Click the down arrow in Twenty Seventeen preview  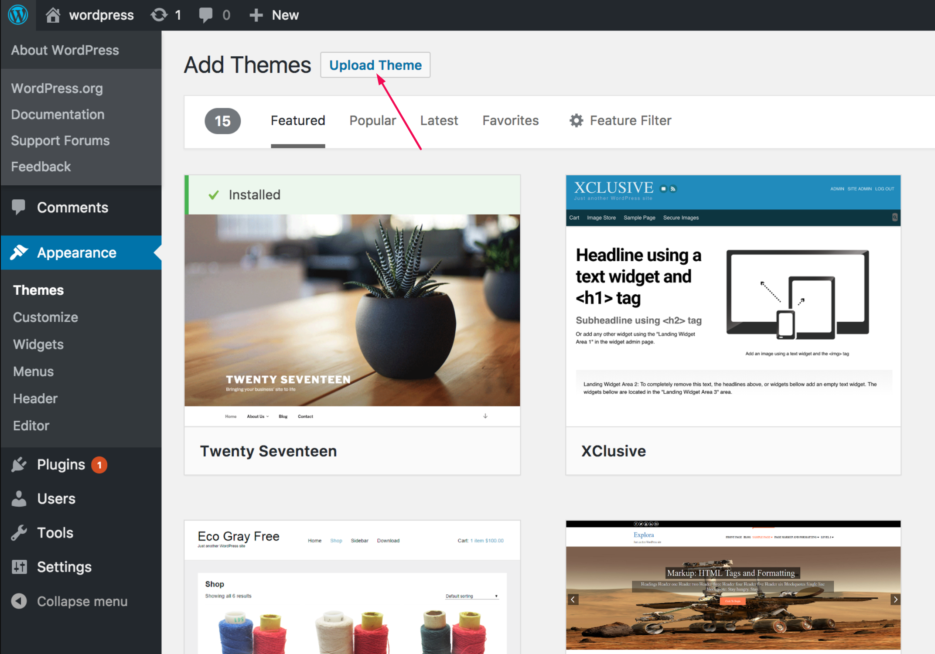click(485, 416)
